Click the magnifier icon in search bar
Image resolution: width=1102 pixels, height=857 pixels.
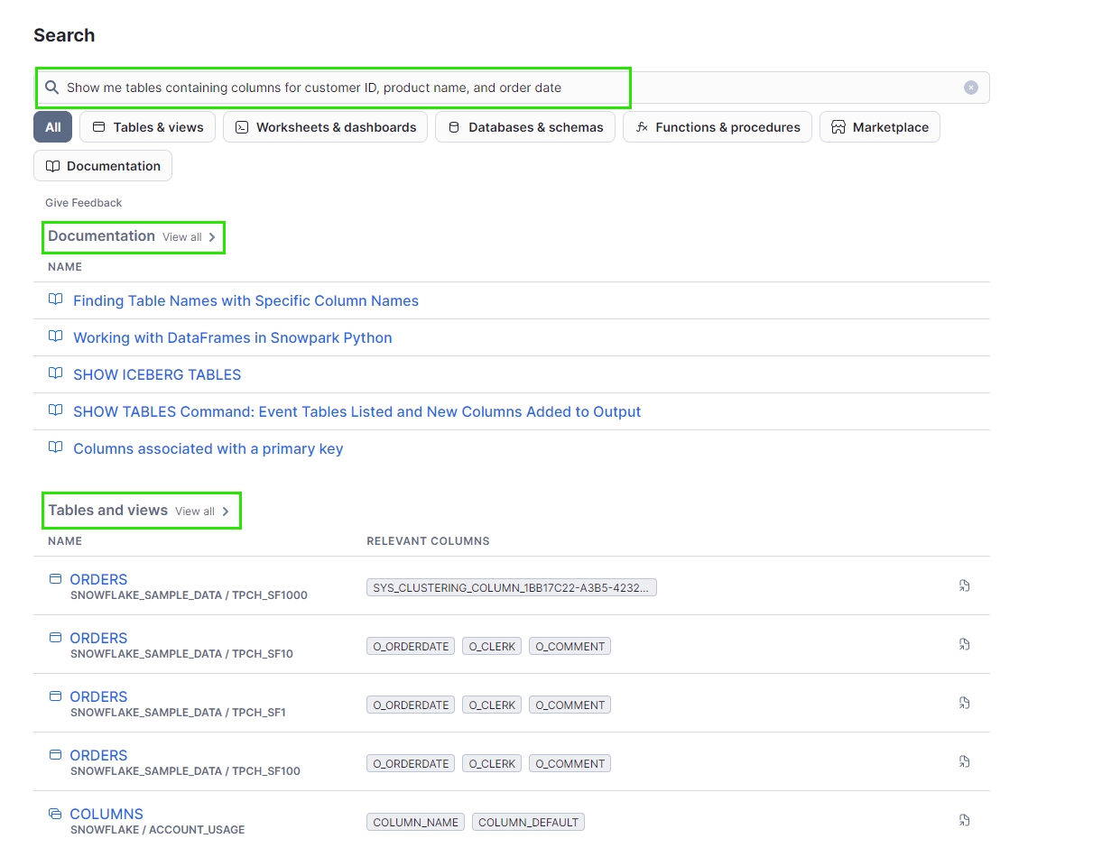click(x=51, y=88)
